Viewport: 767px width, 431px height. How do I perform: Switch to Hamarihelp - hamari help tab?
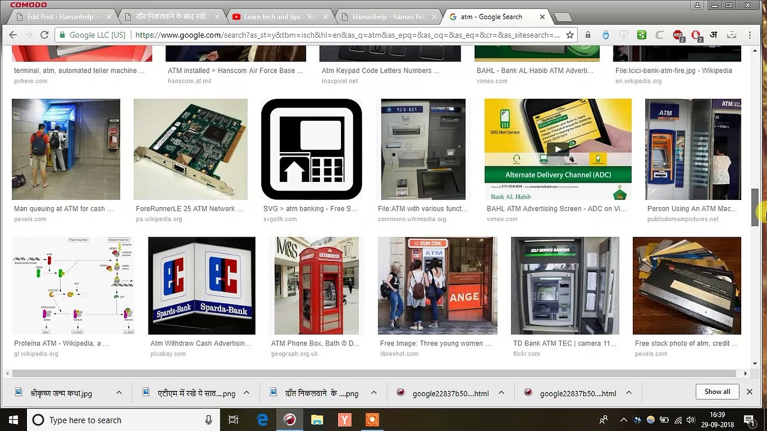point(388,17)
